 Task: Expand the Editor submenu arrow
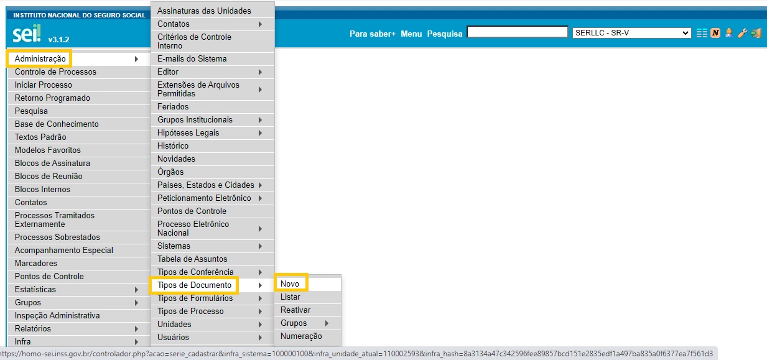pos(260,72)
